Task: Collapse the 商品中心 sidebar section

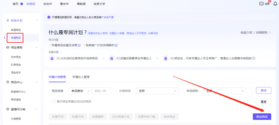Action: click(37, 82)
